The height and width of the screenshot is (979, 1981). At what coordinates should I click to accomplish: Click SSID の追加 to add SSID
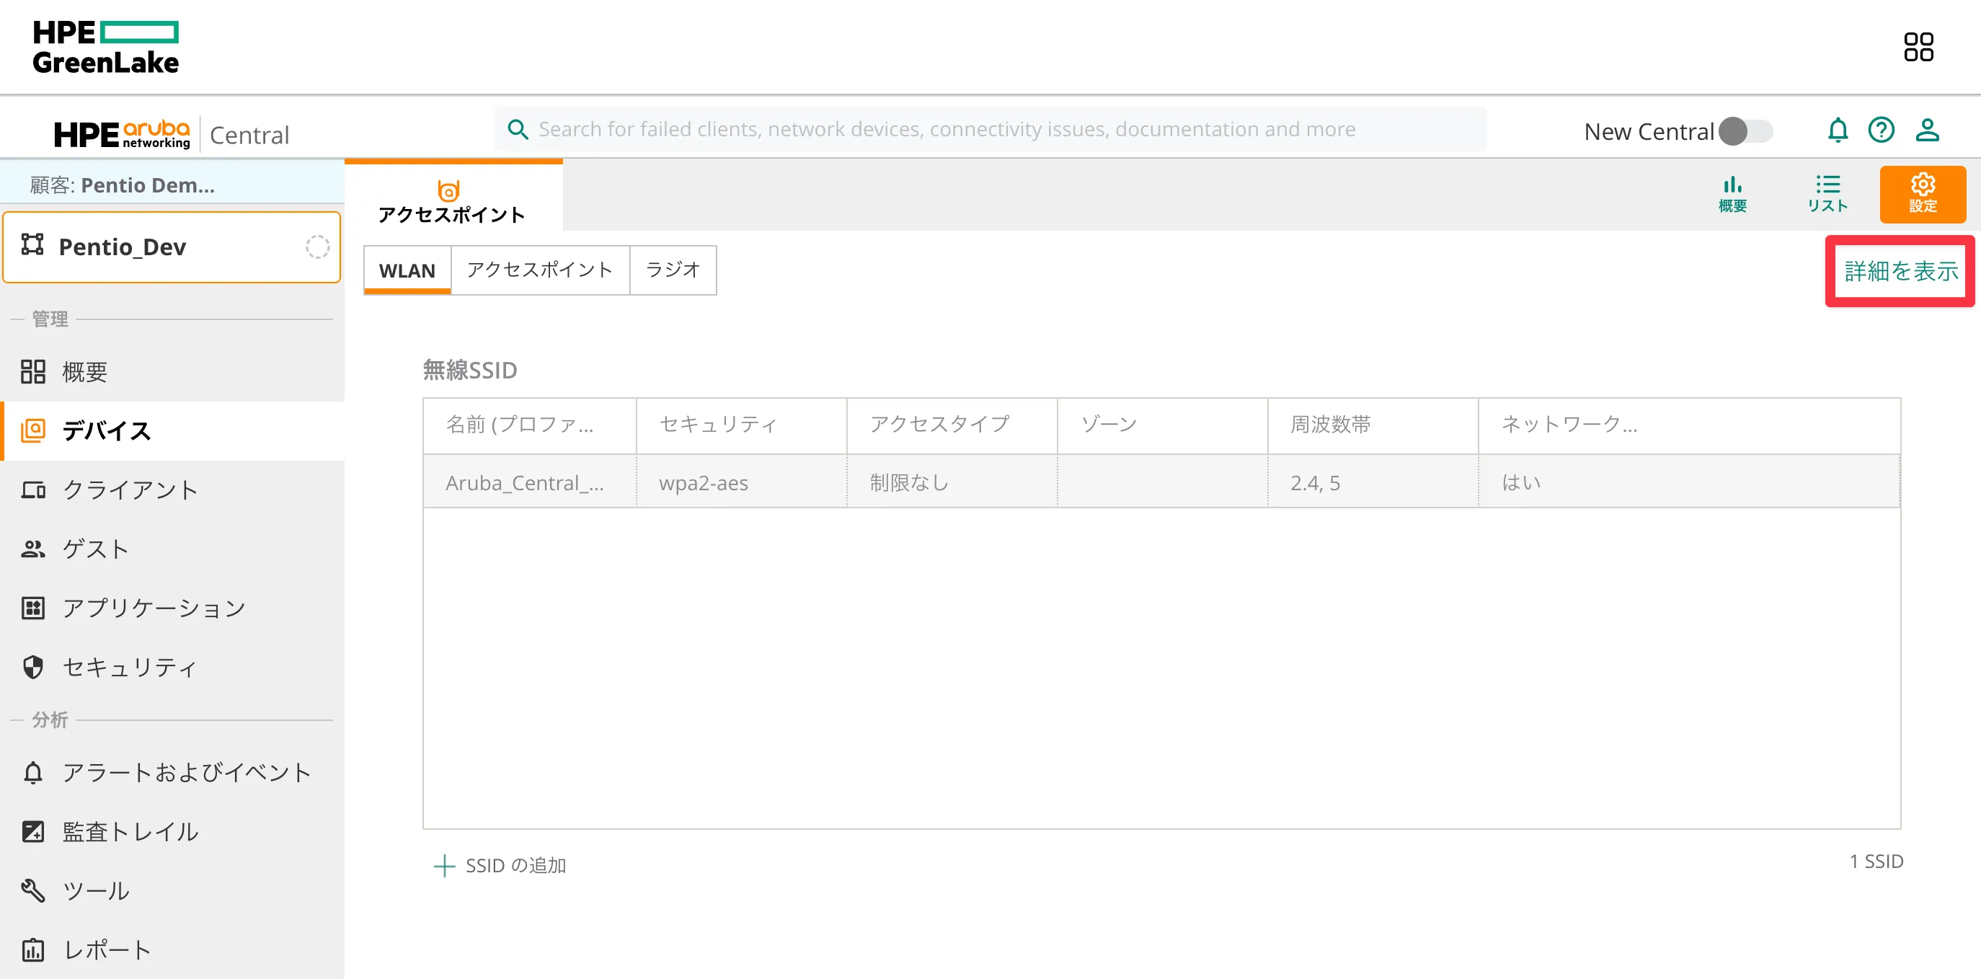pyautogui.click(x=500, y=865)
